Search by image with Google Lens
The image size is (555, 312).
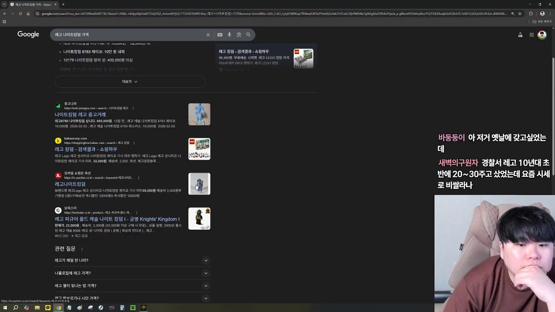point(239,35)
